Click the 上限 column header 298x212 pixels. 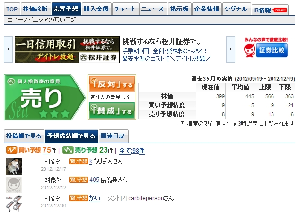(x=265, y=87)
